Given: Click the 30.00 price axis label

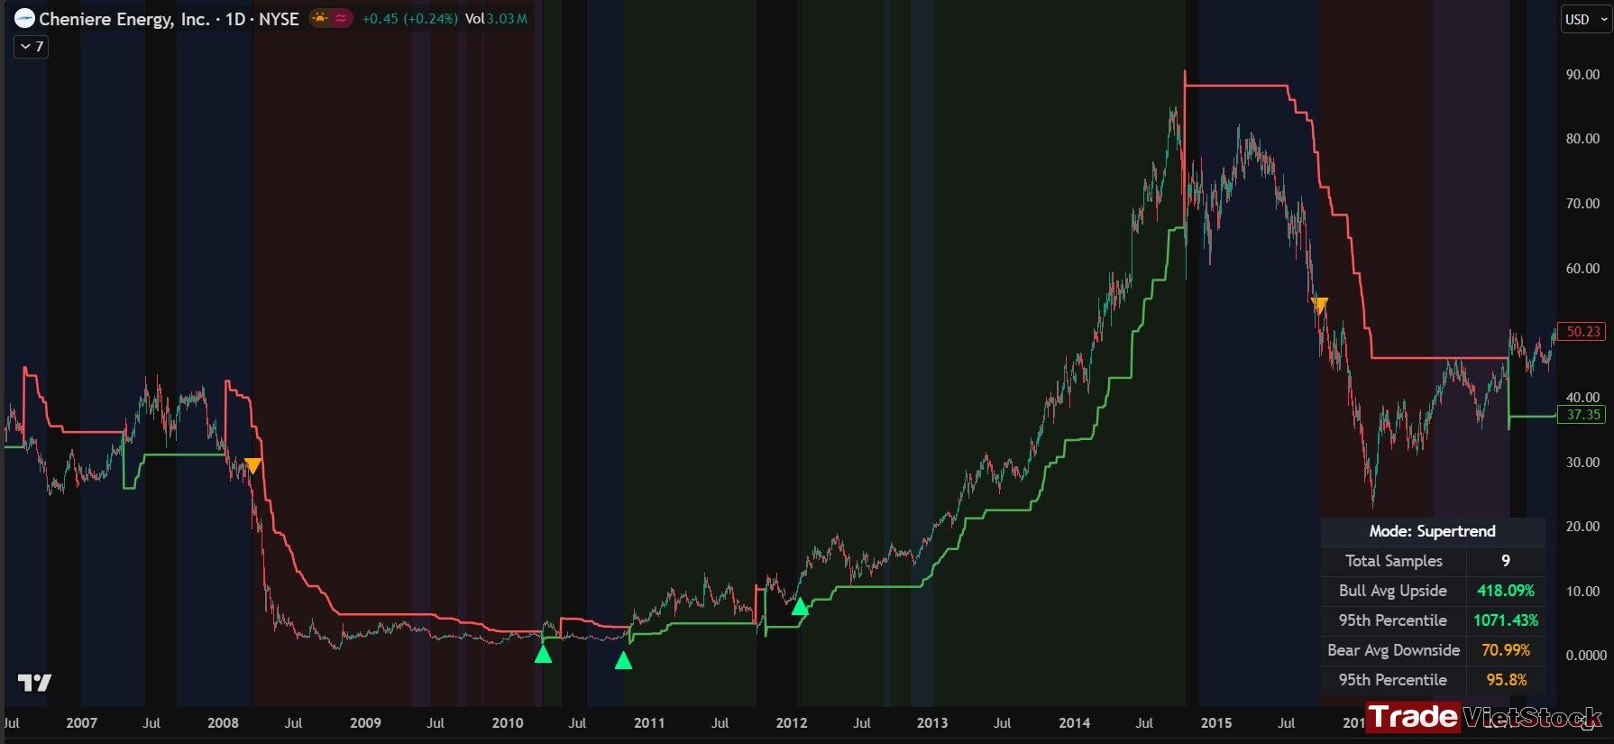Looking at the screenshot, I should coord(1582,463).
